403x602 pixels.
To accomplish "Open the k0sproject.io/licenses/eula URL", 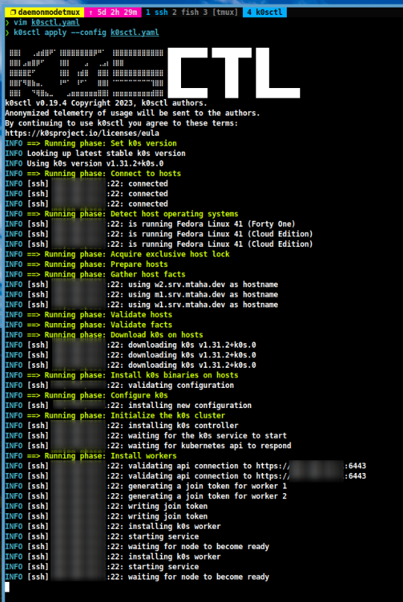I will pyautogui.click(x=82, y=134).
